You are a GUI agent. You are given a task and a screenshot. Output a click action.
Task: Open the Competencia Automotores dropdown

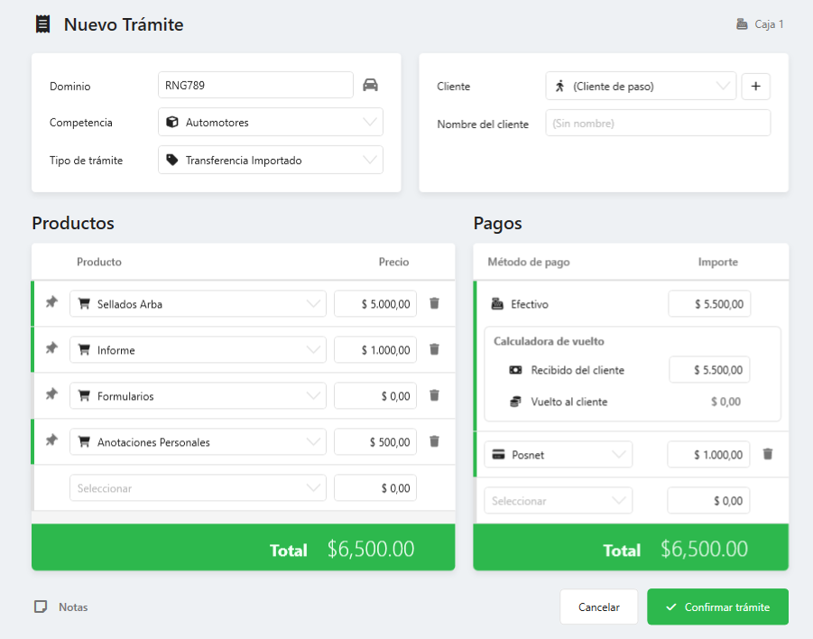[x=271, y=122]
